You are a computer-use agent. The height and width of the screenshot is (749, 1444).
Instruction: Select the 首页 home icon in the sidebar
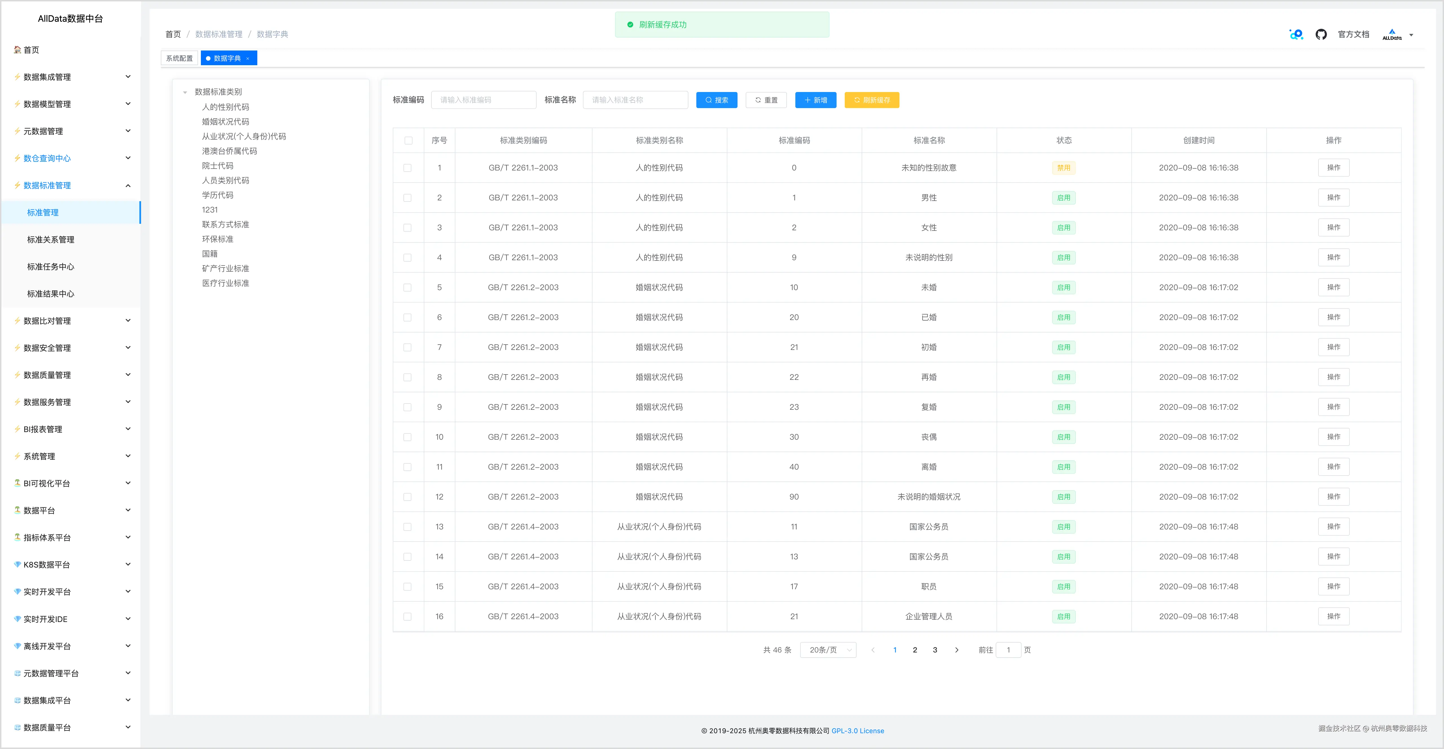pyautogui.click(x=16, y=50)
